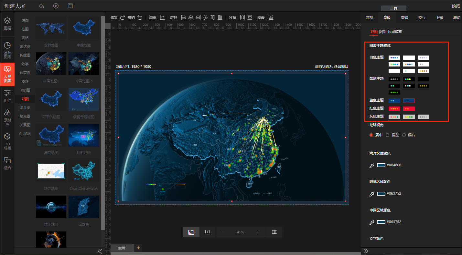Open the 图层 layers panel
The width and height of the screenshot is (462, 255).
(x=7, y=24)
